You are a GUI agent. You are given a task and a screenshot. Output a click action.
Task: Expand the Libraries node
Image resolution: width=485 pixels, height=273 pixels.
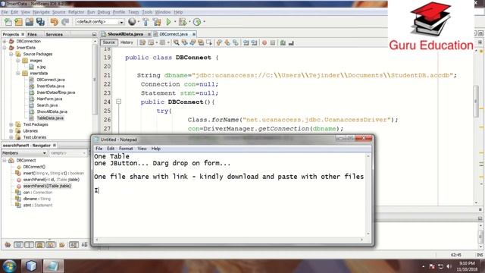[x=11, y=131]
